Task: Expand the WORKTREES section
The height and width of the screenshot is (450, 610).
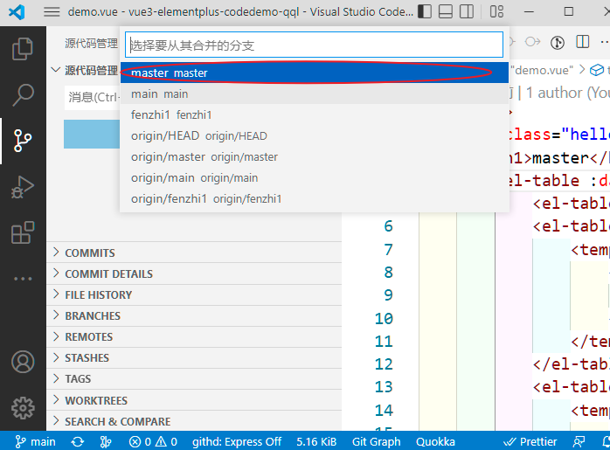Action: click(194, 400)
